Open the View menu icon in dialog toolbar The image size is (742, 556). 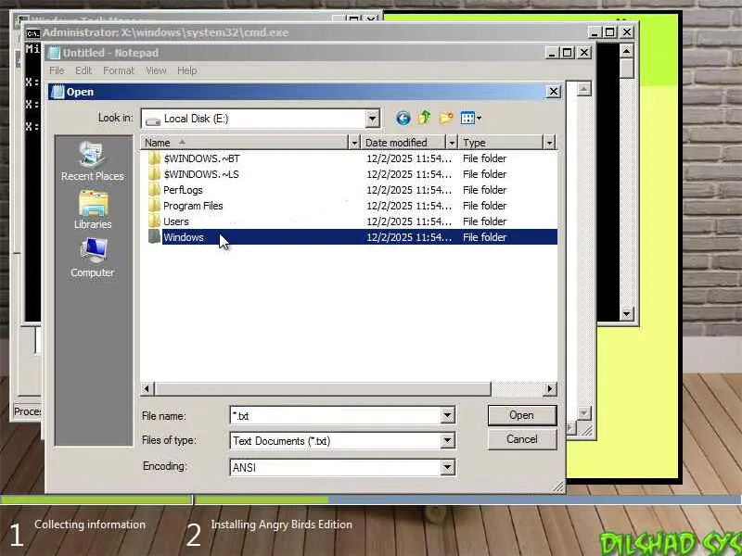pyautogui.click(x=467, y=118)
